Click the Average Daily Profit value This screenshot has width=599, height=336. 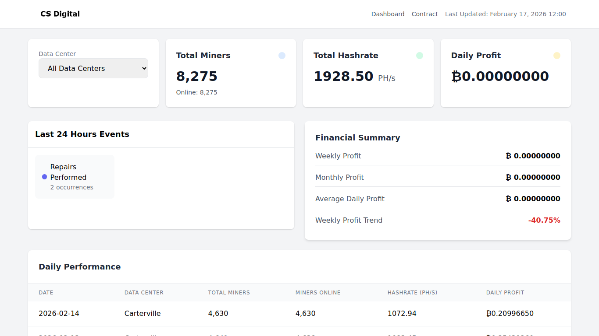[533, 199]
